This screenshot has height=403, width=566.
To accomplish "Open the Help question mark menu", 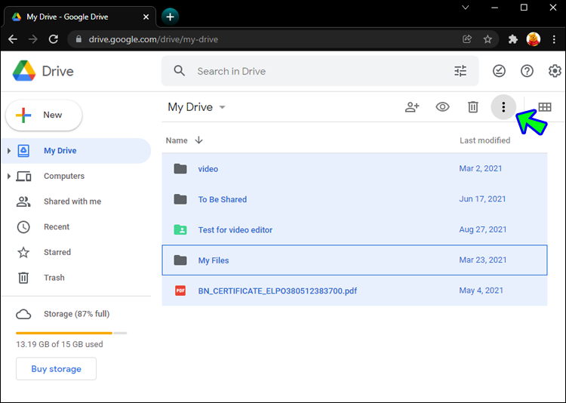I will click(x=528, y=71).
